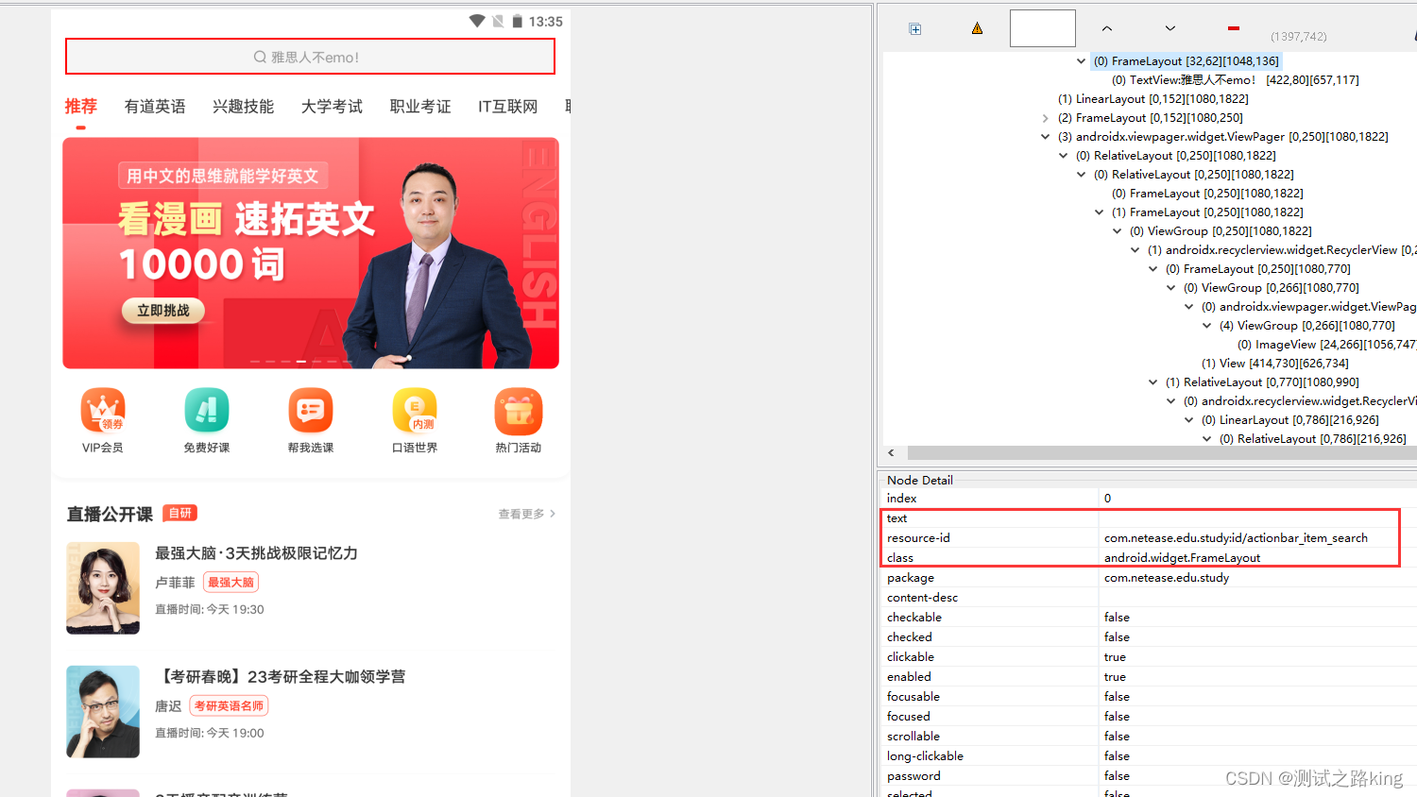1417x797 pixels.
Task: Tap the 卢菲菲 course thumbnail photo
Action: point(103,587)
